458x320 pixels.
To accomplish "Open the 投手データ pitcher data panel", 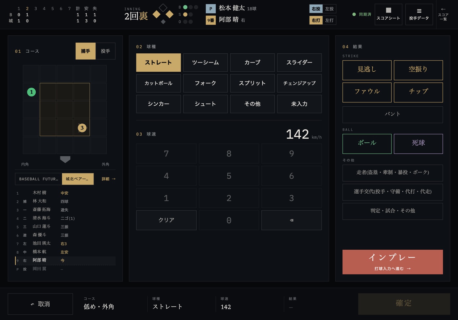I will click(x=419, y=14).
